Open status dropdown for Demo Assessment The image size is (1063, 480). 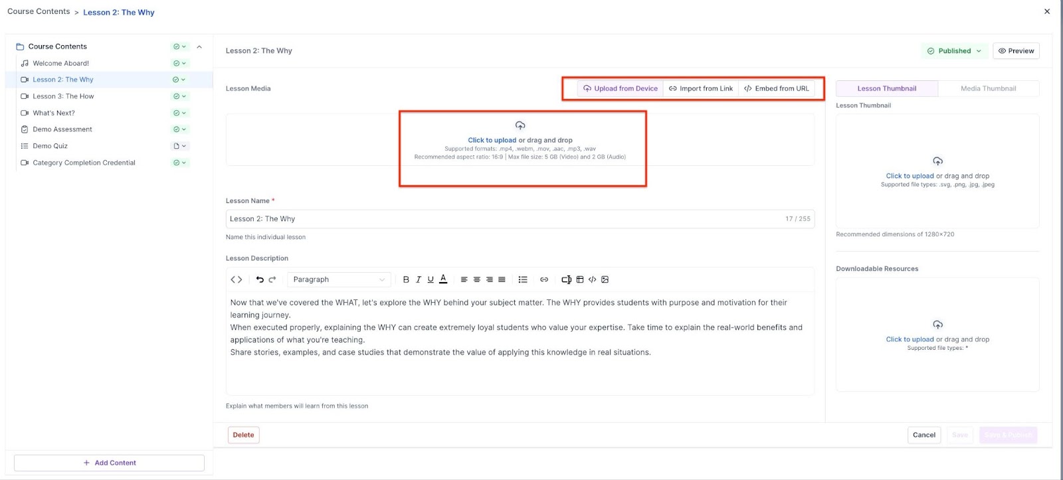pos(179,129)
